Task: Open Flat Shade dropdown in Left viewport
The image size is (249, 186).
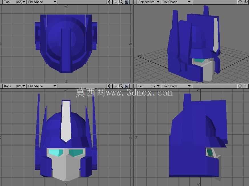Action: click(x=177, y=86)
